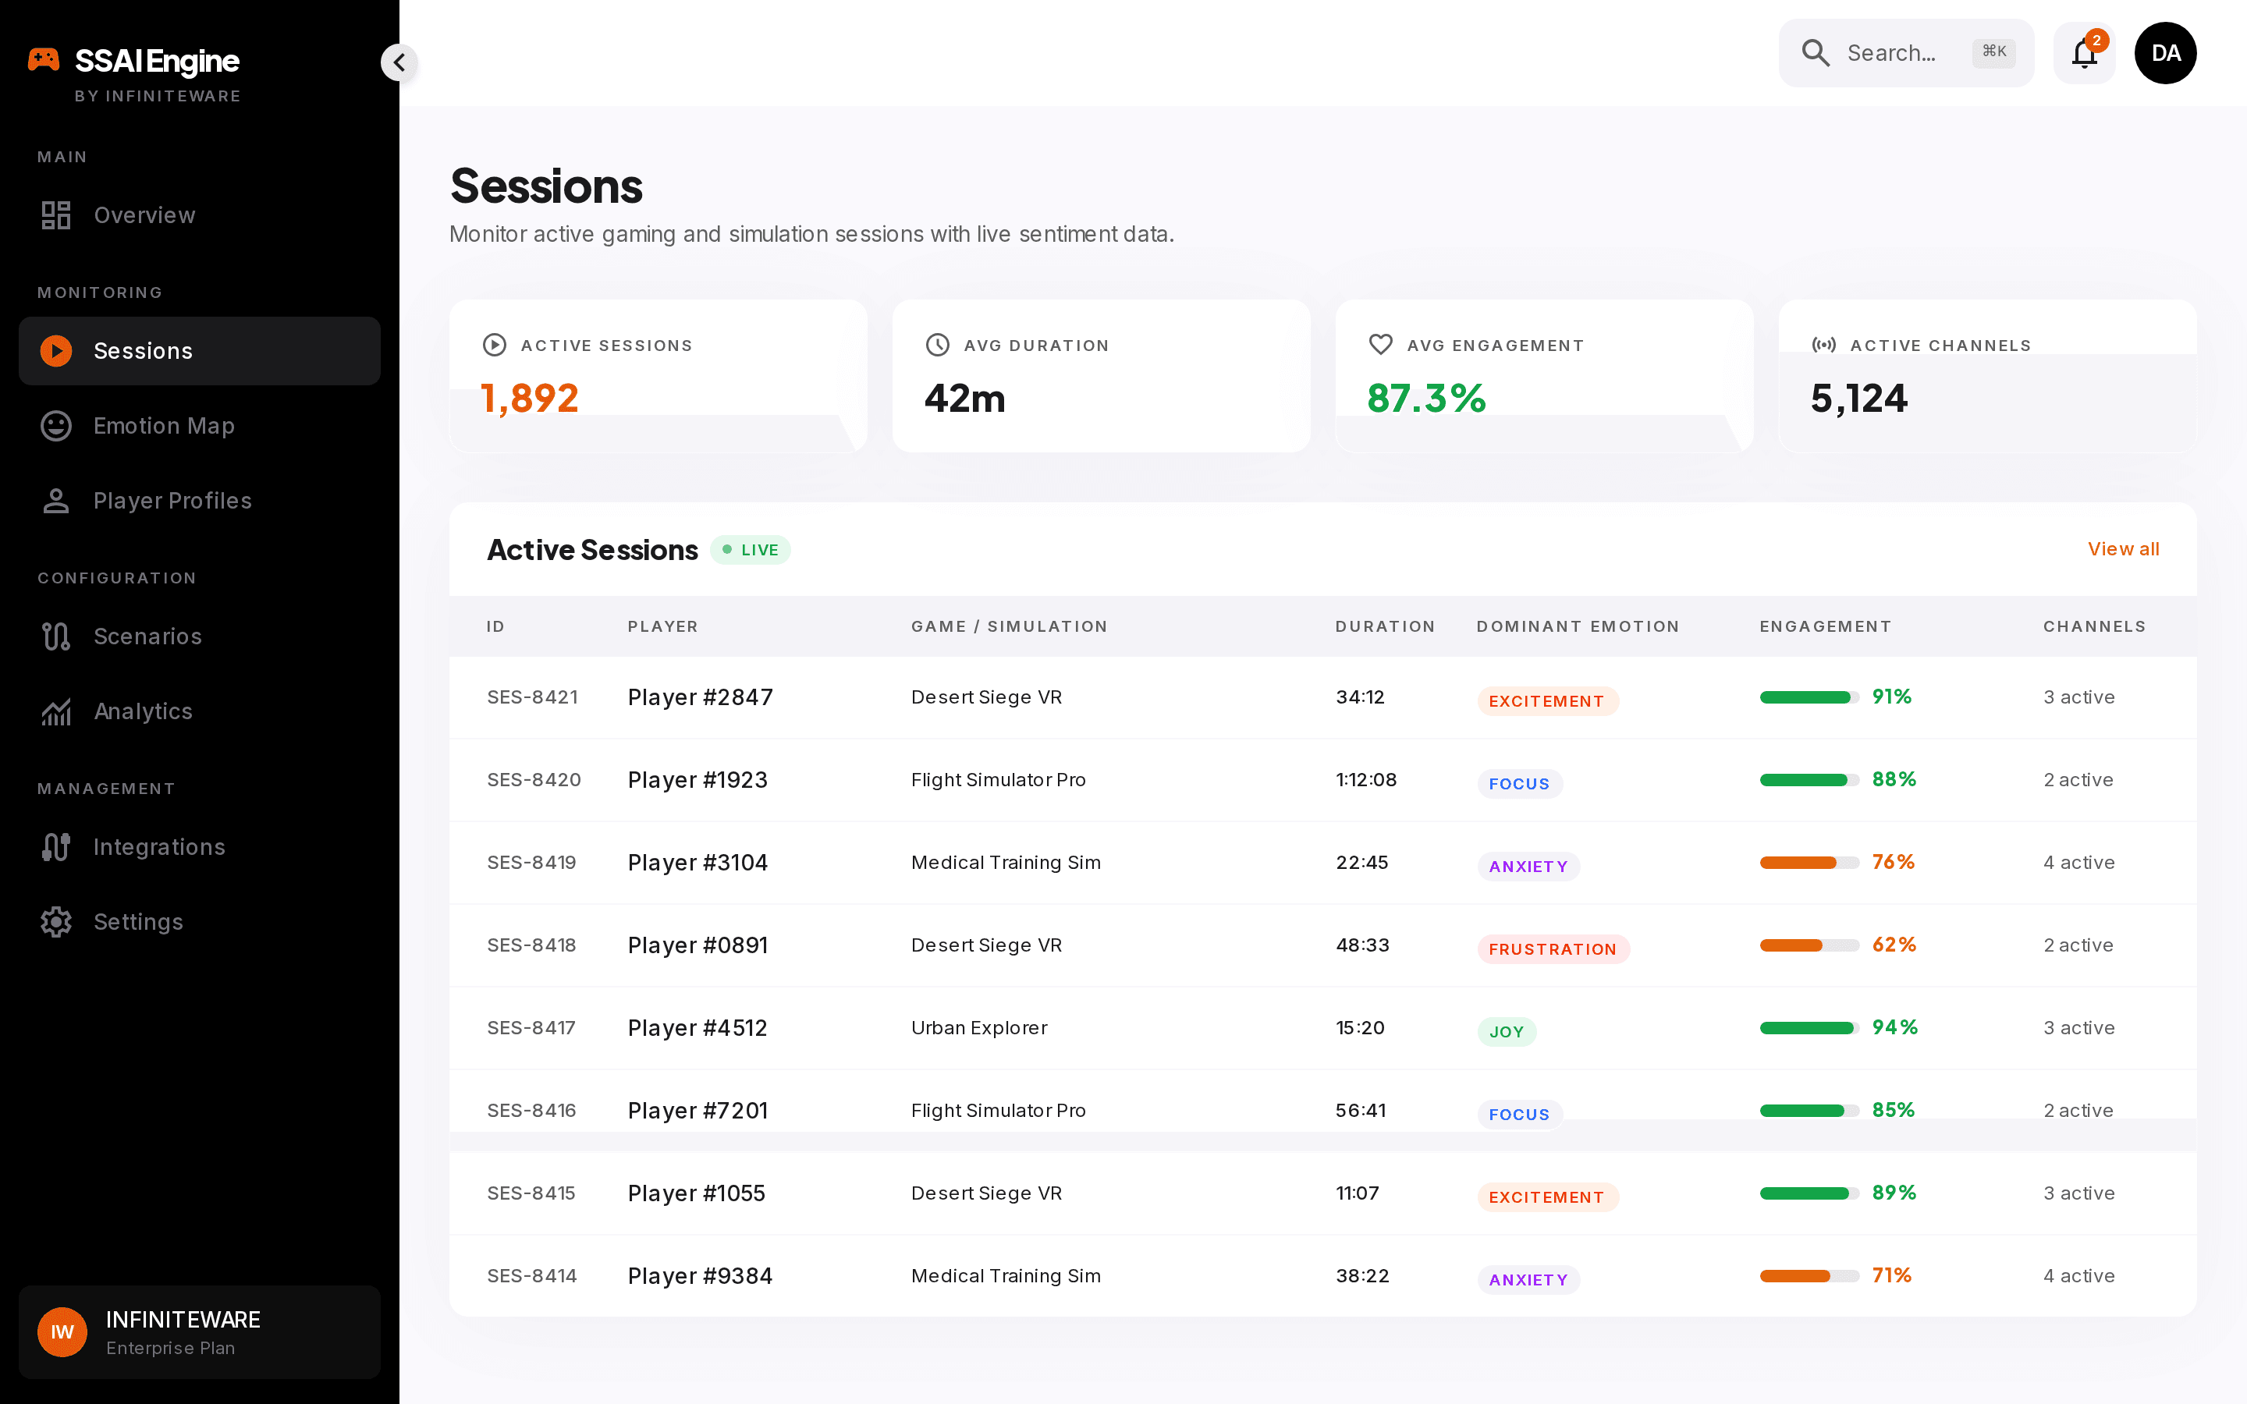The height and width of the screenshot is (1404, 2247).
Task: Click the Player Profiles person icon
Action: click(55, 502)
